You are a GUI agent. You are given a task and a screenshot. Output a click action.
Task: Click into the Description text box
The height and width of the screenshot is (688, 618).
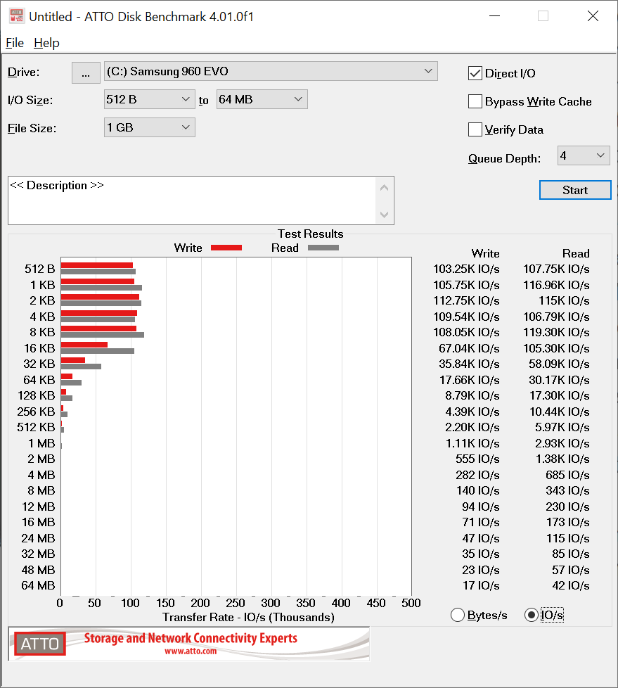192,200
